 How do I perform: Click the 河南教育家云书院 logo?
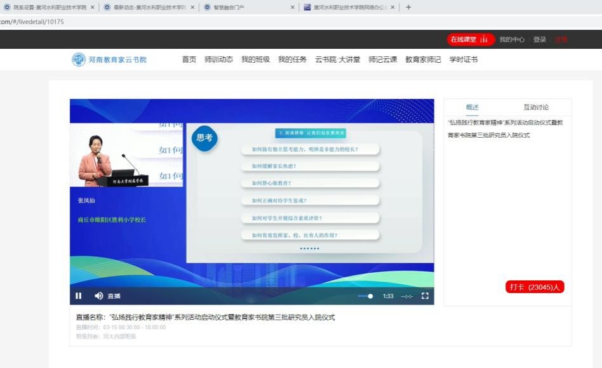coord(109,60)
